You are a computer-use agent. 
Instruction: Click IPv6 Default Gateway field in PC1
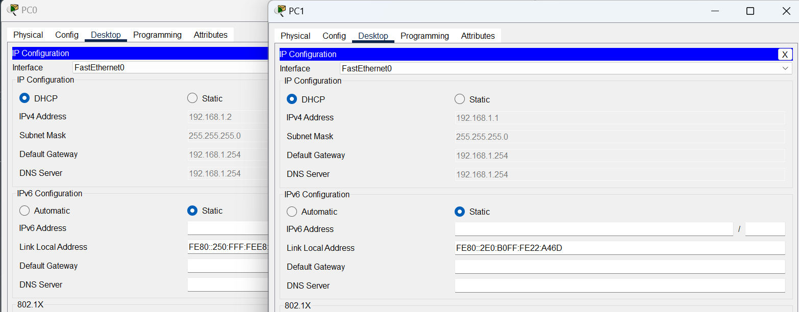(x=620, y=267)
